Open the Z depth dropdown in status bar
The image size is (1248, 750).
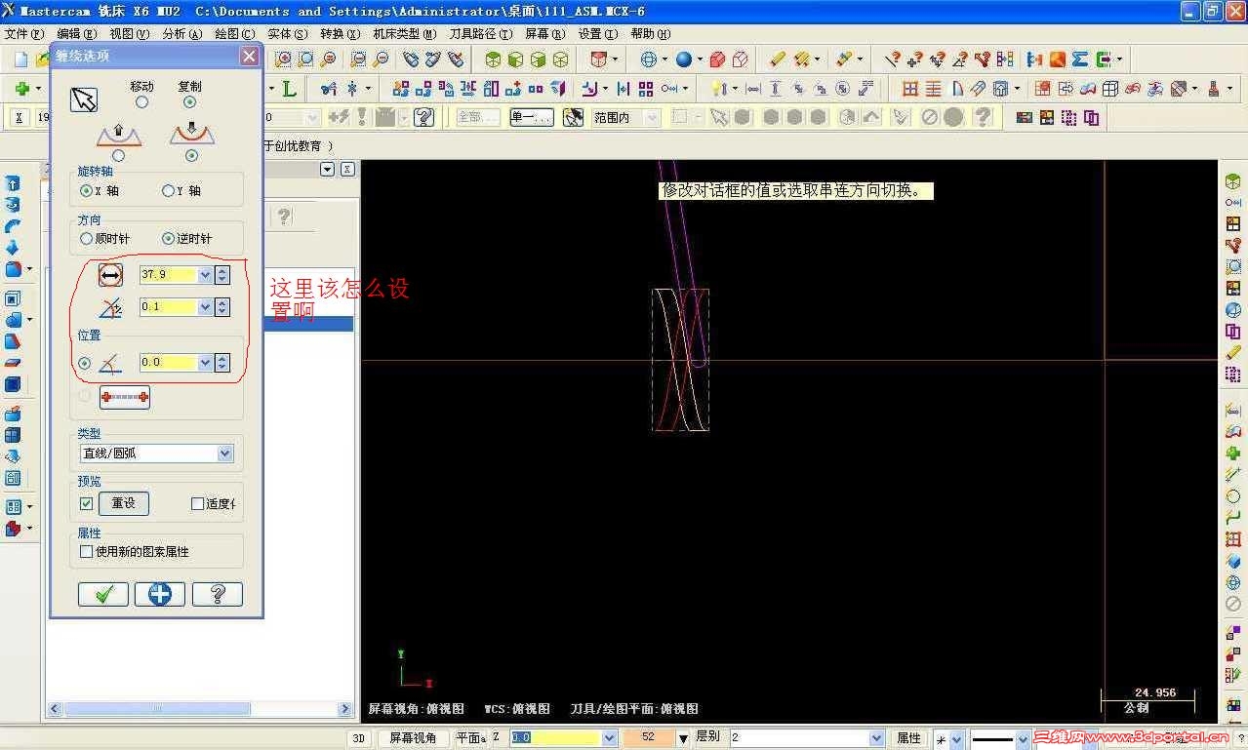(x=610, y=738)
